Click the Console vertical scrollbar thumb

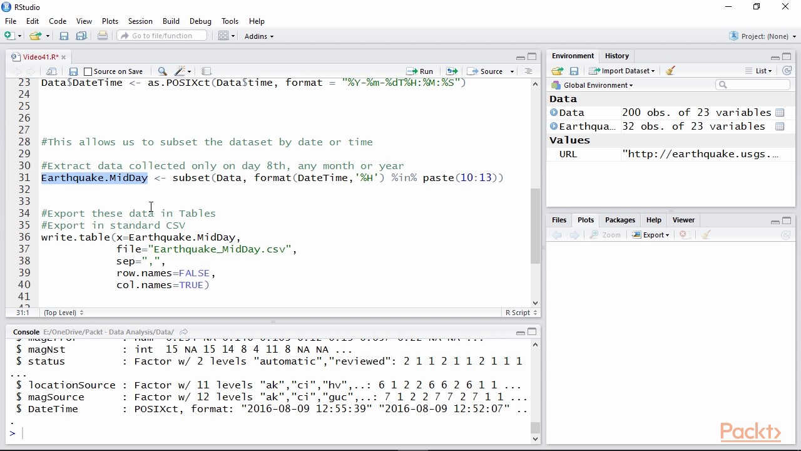[x=535, y=428]
